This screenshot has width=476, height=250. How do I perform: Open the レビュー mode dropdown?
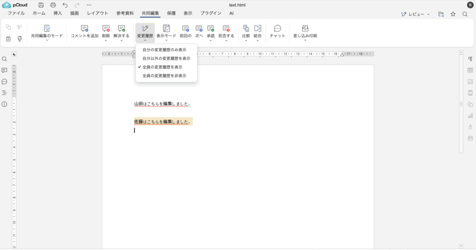415,14
